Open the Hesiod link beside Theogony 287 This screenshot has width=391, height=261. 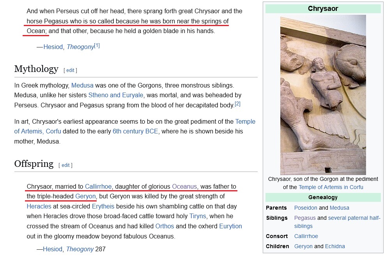[53, 249]
